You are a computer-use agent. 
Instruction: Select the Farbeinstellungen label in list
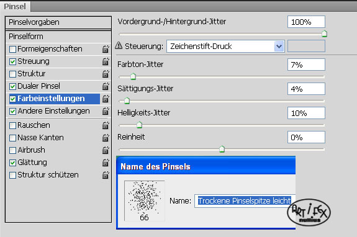pos(52,99)
